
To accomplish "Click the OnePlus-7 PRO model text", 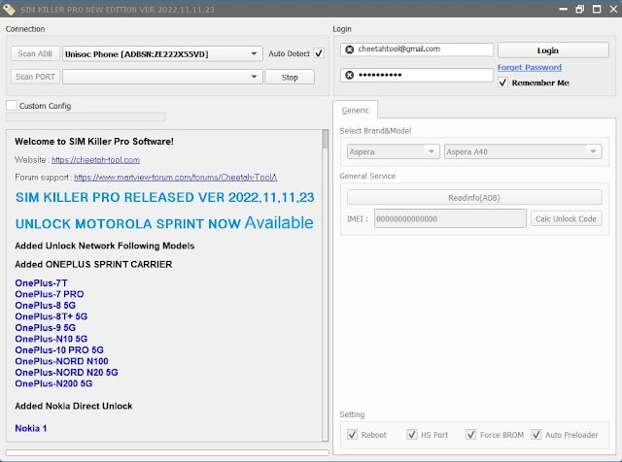I will 50,294.
